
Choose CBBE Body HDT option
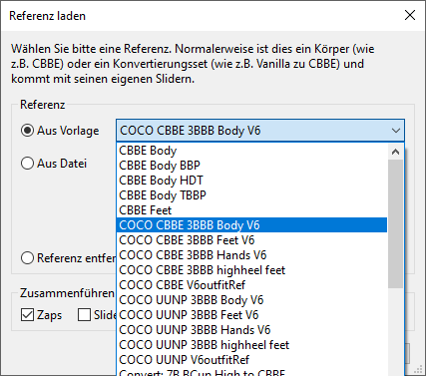coord(251,181)
